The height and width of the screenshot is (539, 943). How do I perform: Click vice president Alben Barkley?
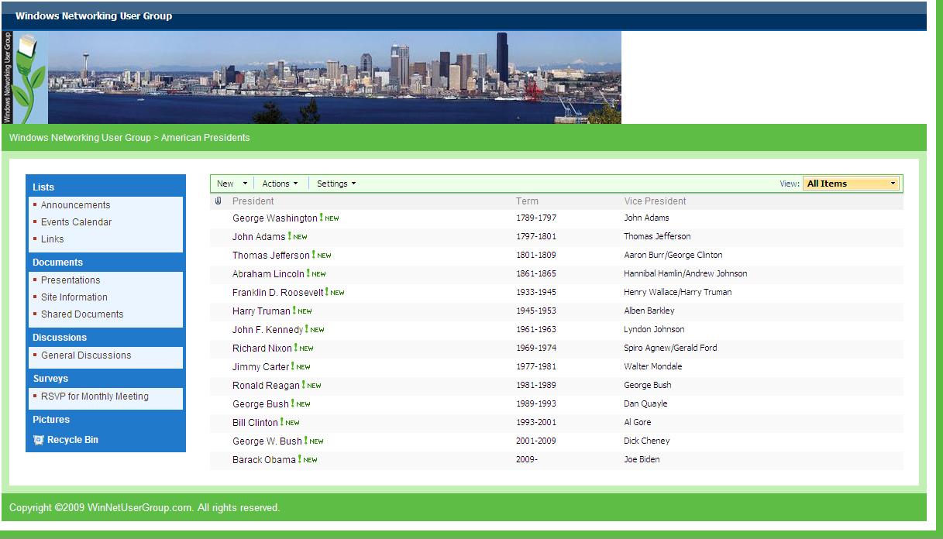click(649, 311)
